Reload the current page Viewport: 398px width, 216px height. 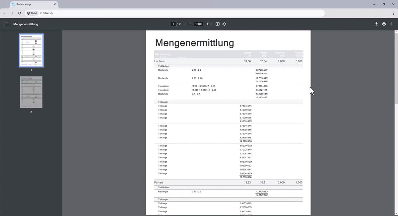coord(20,13)
